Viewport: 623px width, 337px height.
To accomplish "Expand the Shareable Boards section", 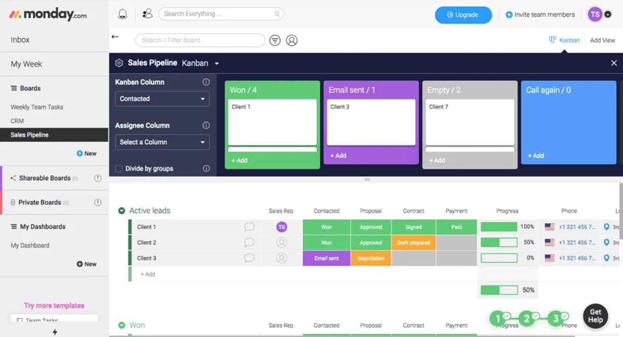I will tap(44, 178).
